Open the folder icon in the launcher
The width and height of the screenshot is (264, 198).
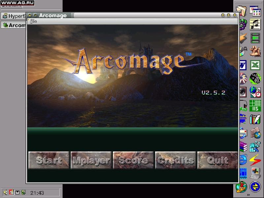click(242, 11)
